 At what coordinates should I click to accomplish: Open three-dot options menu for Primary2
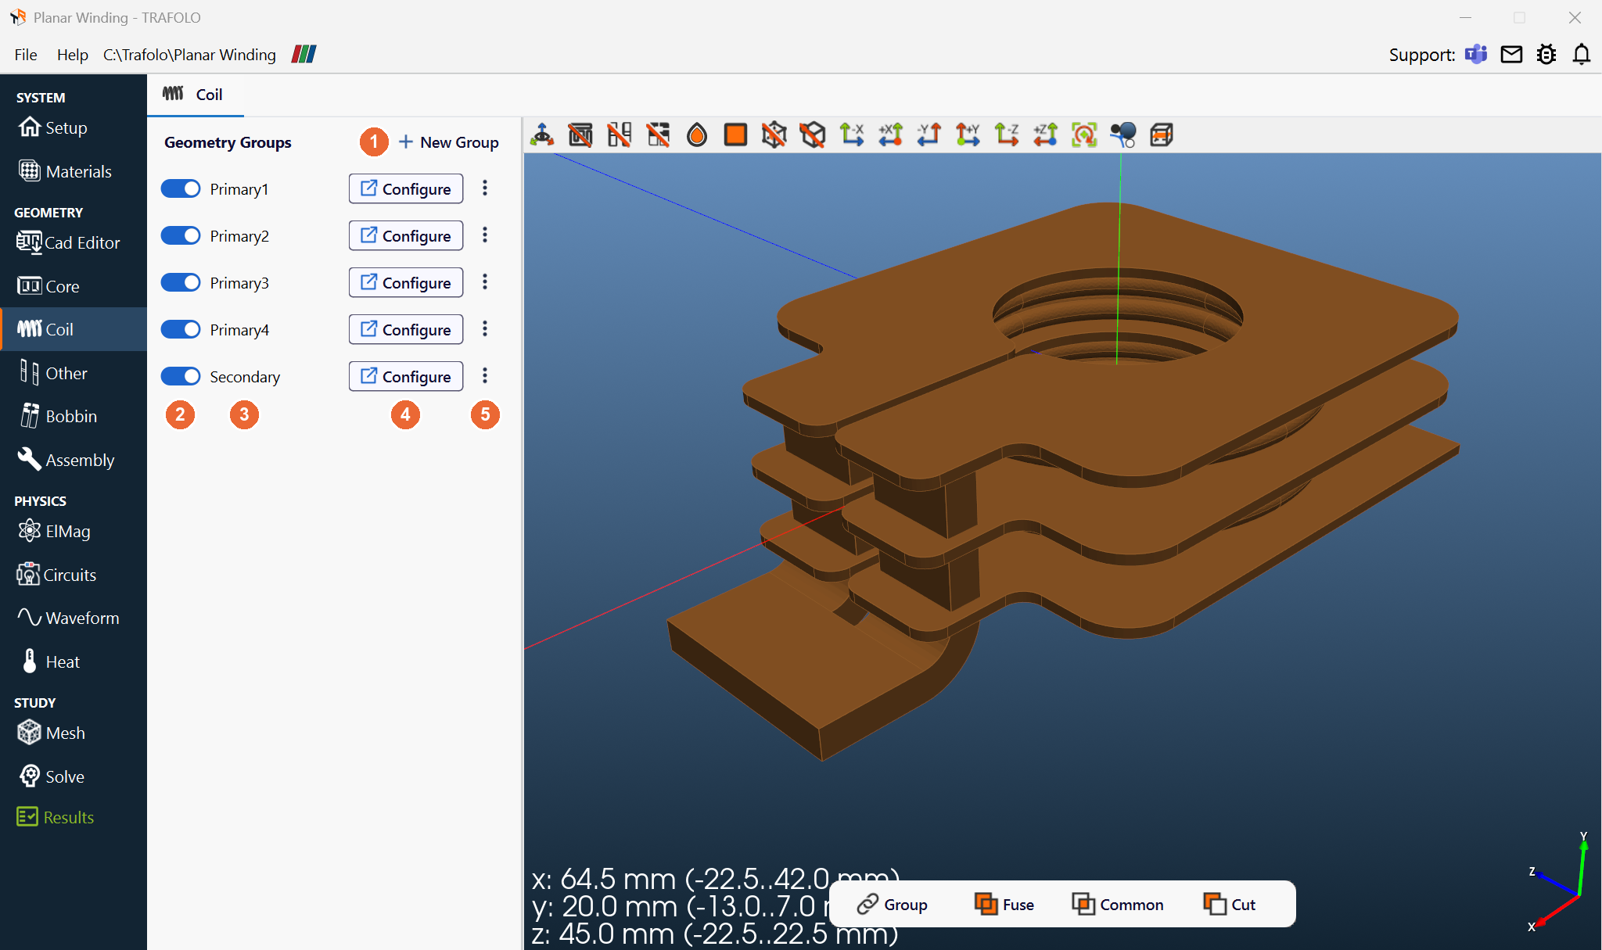(x=485, y=235)
